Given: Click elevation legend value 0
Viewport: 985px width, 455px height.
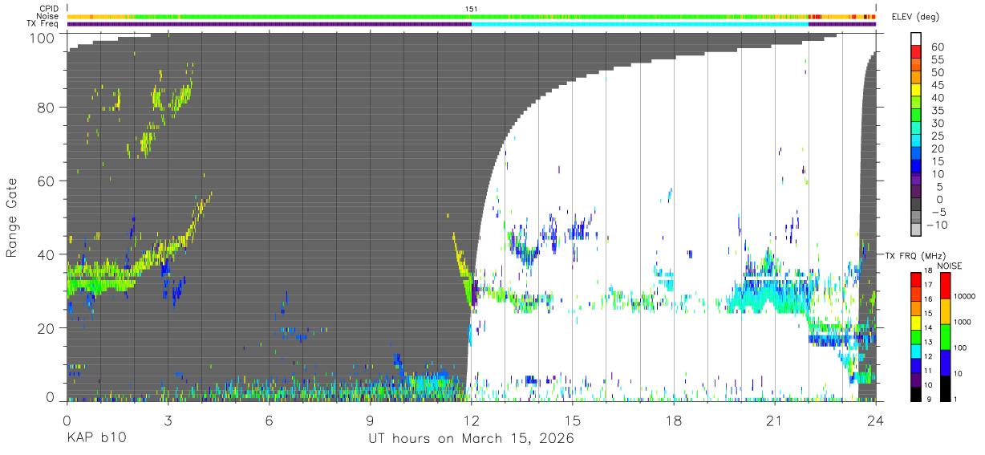Looking at the screenshot, I should (x=941, y=199).
